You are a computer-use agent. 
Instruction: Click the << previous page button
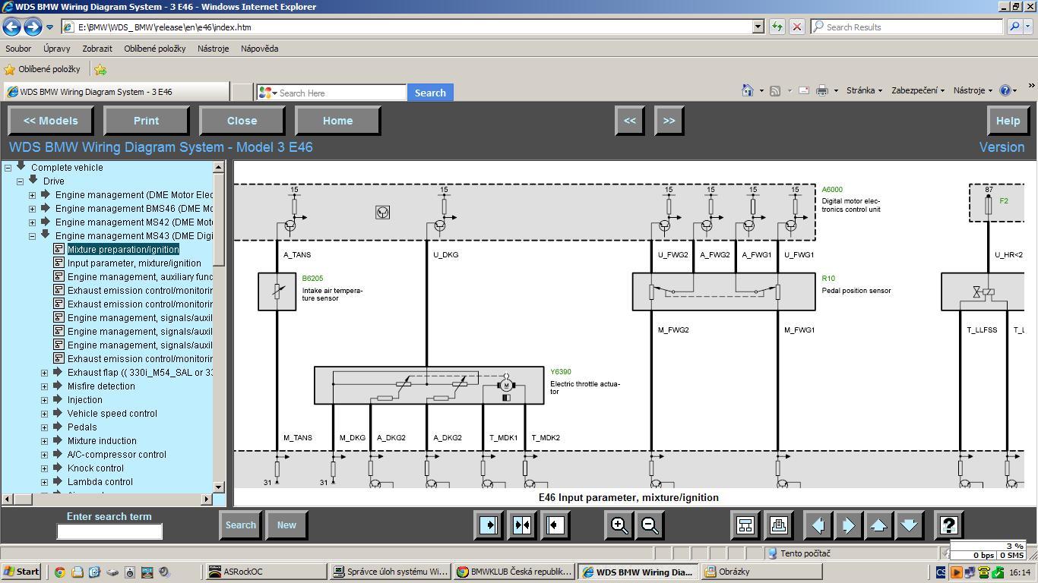point(630,121)
